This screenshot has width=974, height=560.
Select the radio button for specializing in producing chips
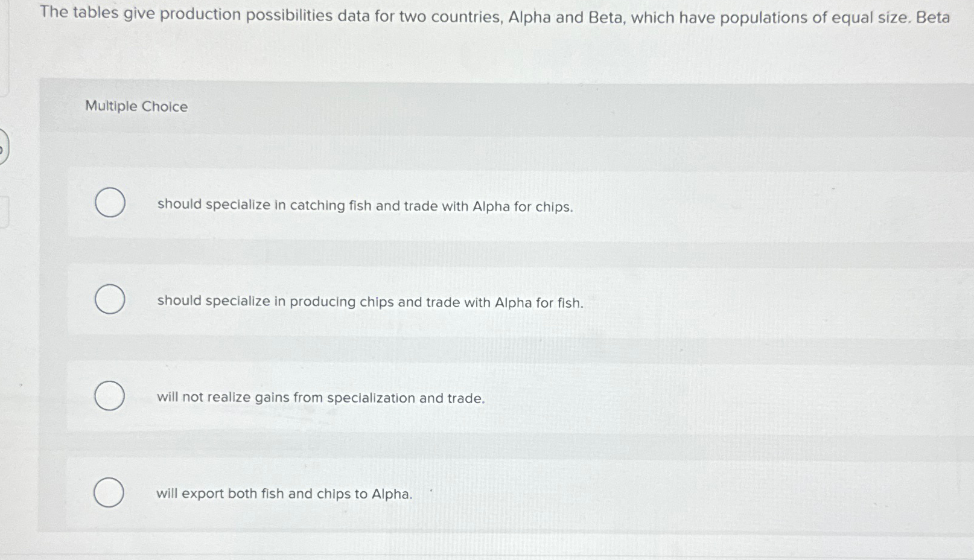(x=110, y=299)
